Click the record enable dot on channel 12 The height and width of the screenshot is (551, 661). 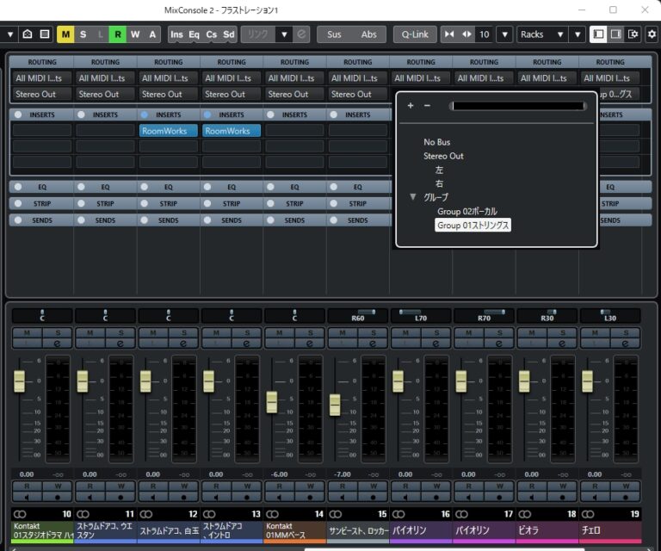183,497
